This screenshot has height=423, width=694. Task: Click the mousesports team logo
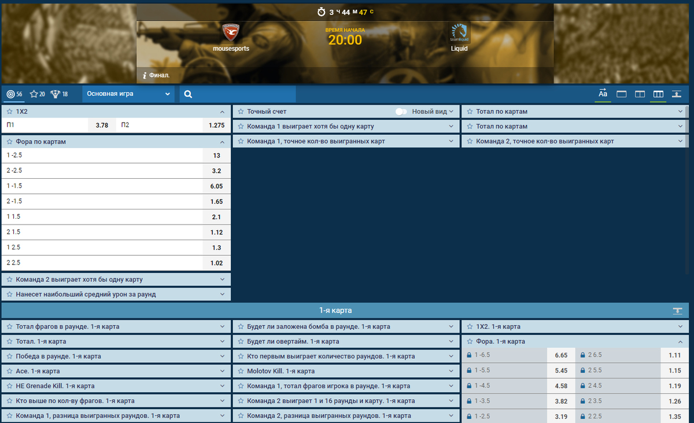pyautogui.click(x=230, y=31)
